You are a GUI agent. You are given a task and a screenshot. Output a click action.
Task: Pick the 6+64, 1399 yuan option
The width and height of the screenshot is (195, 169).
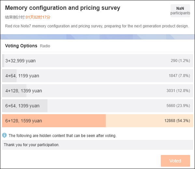pyautogui.click(x=98, y=106)
